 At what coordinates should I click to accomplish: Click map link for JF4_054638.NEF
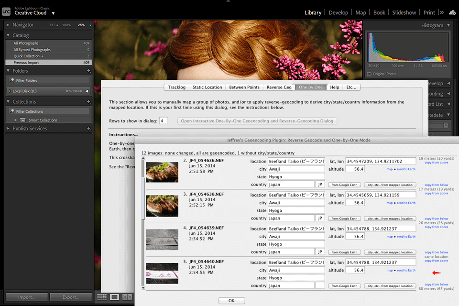click(389, 203)
